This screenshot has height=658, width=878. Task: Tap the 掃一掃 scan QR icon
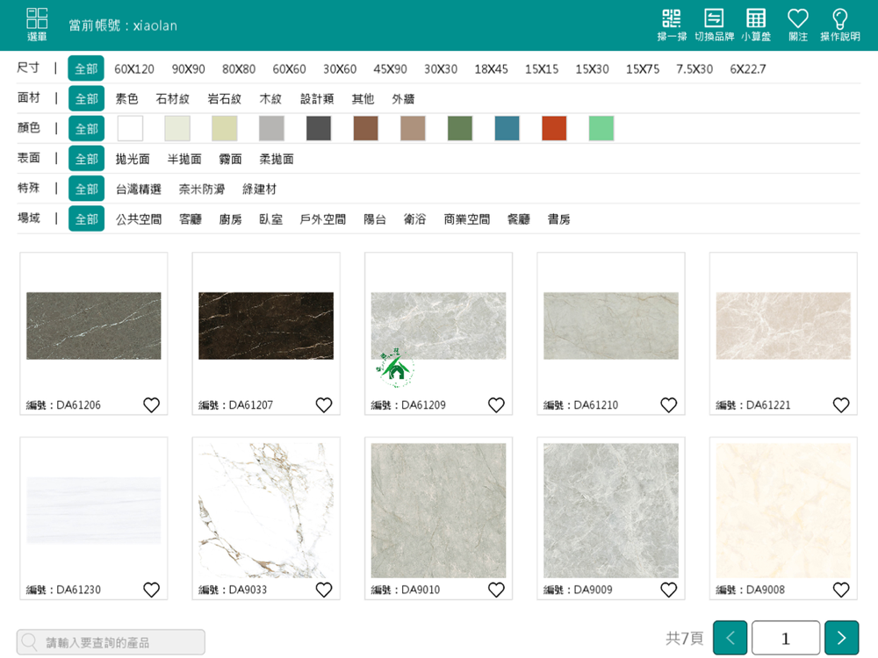click(x=672, y=25)
